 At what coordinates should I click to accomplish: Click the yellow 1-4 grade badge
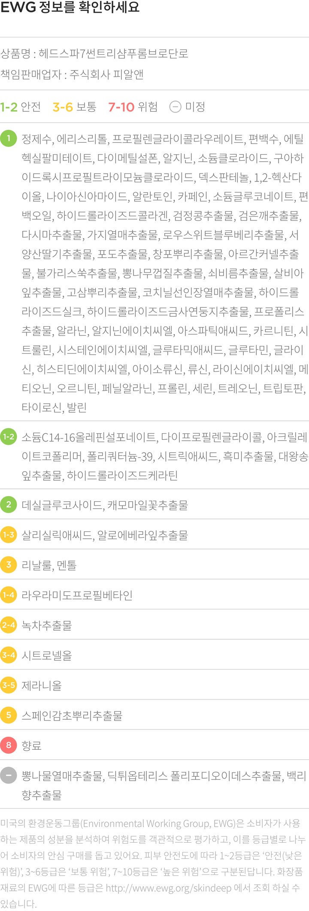9,595
